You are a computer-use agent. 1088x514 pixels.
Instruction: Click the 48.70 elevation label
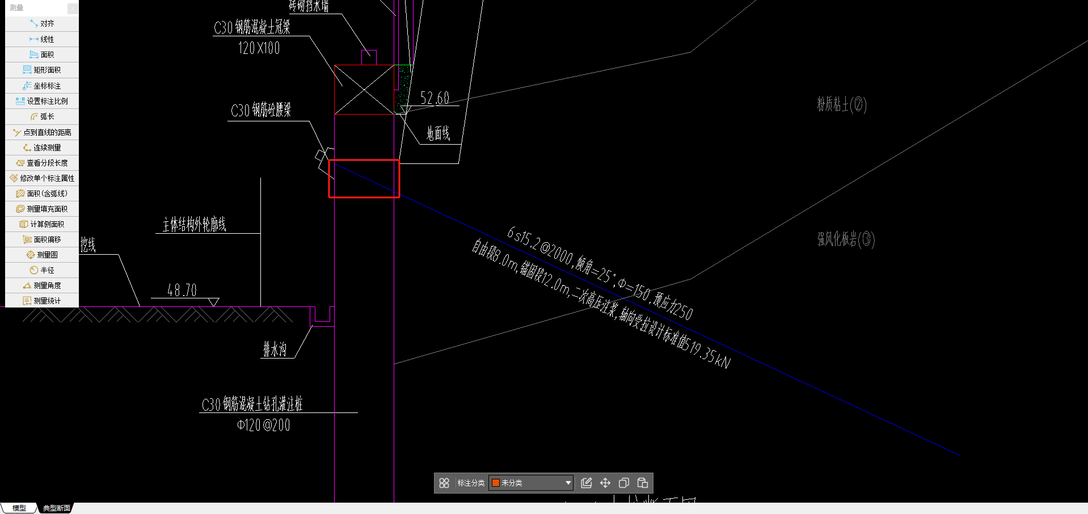coord(182,290)
